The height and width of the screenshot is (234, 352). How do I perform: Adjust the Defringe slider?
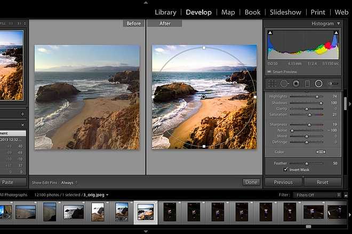pyautogui.click(x=307, y=142)
